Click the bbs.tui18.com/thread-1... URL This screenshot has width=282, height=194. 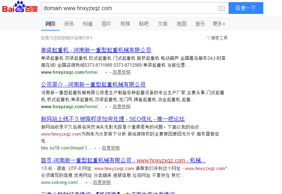[x=66, y=148]
